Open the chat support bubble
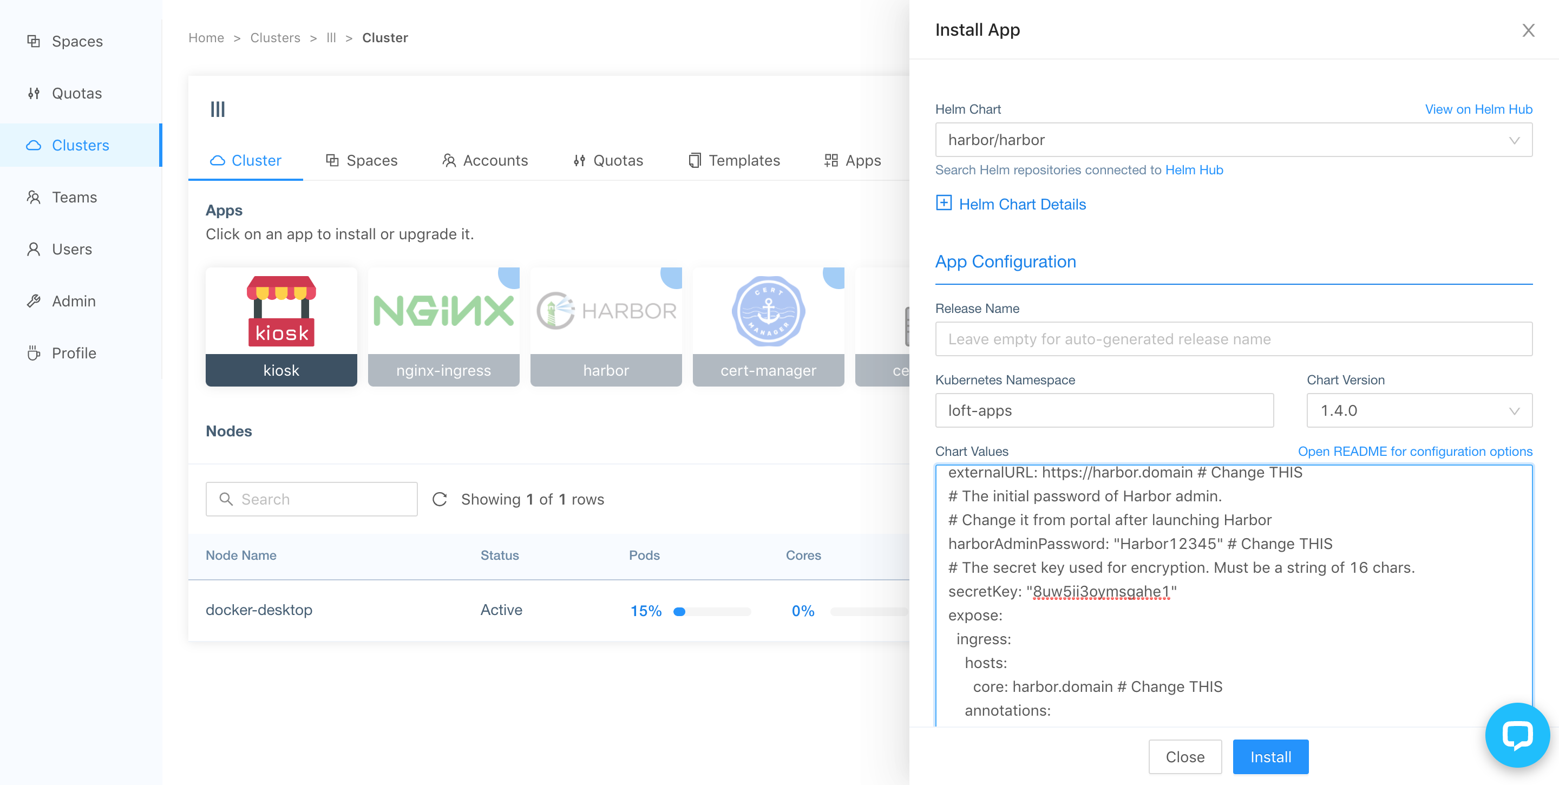The height and width of the screenshot is (785, 1559). pyautogui.click(x=1517, y=735)
